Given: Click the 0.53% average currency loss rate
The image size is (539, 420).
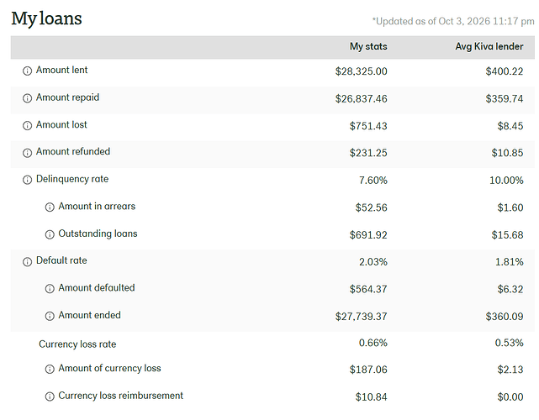Looking at the screenshot, I should click(509, 343).
